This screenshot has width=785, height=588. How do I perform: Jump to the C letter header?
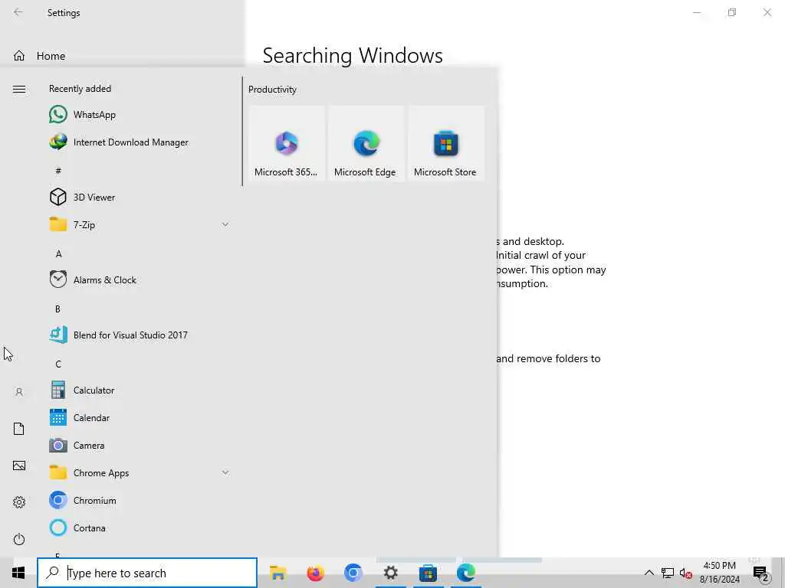tap(58, 364)
